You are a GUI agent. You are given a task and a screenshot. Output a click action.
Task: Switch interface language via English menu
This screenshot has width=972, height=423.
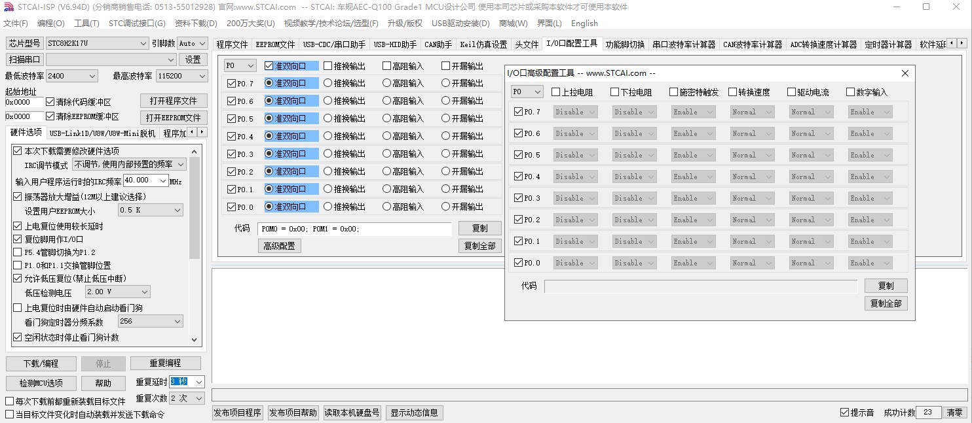[584, 24]
